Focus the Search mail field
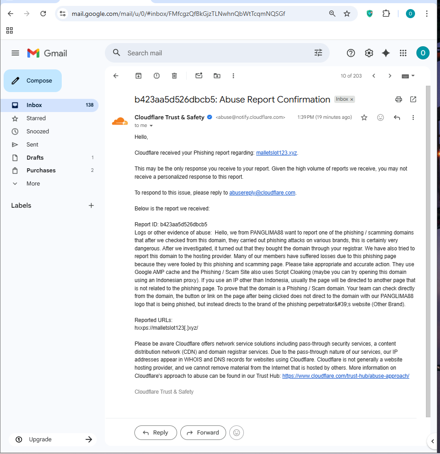 pyautogui.click(x=217, y=53)
